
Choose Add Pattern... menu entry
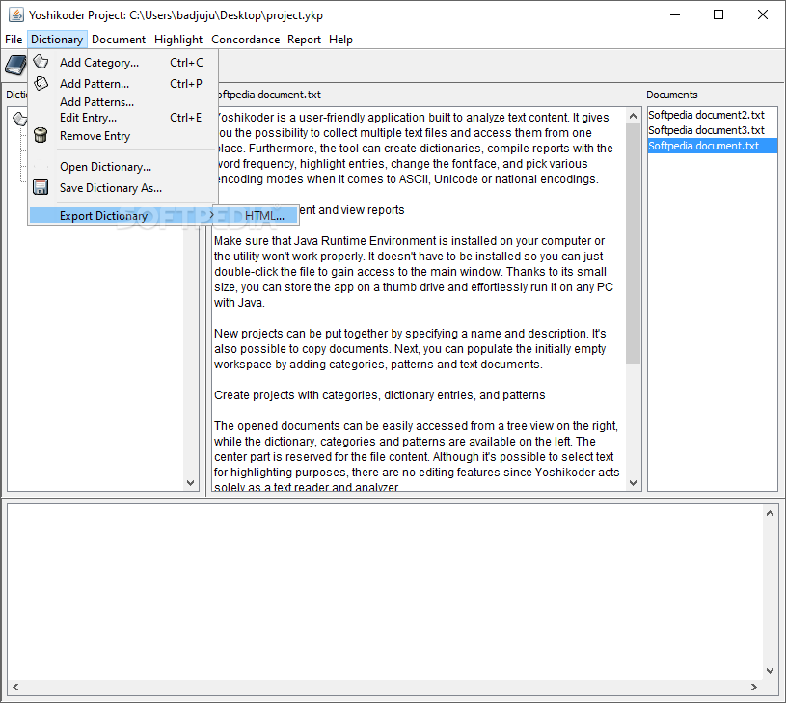pyautogui.click(x=122, y=83)
